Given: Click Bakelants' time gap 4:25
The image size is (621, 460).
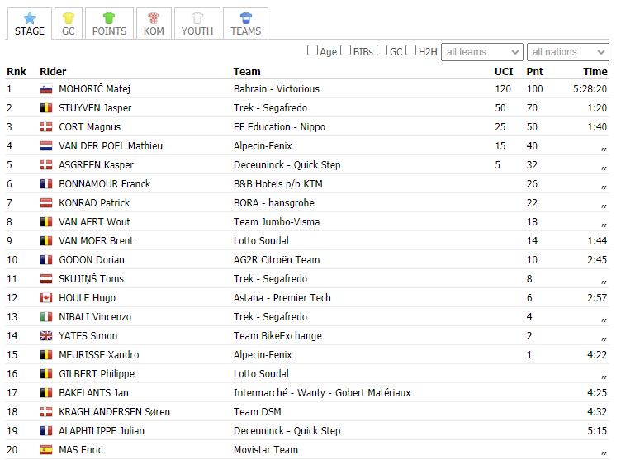Looking at the screenshot, I should click(x=597, y=393).
